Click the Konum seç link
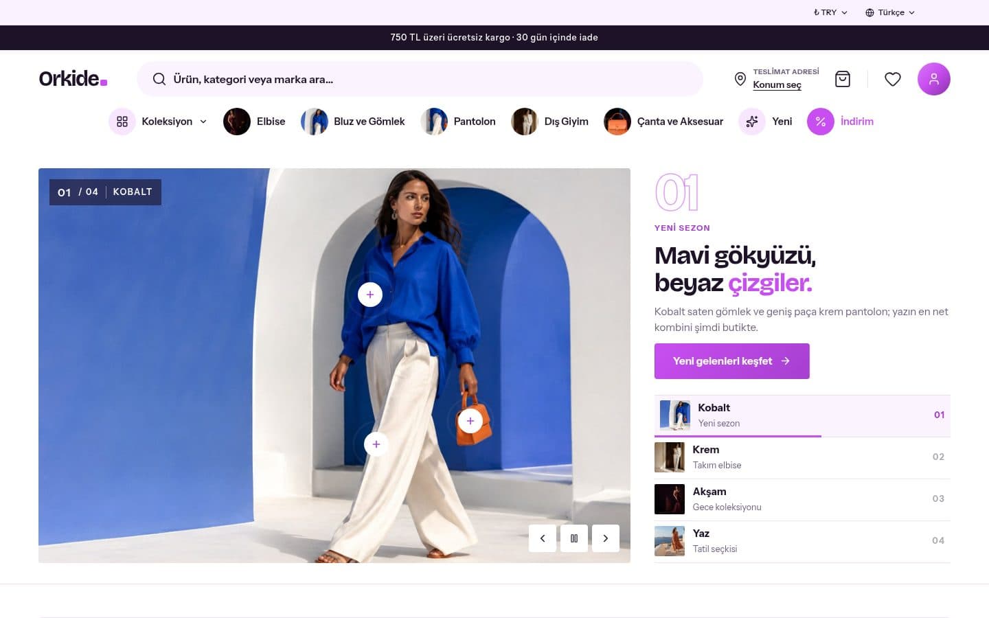Screen dimensions: 989x618 coord(777,85)
